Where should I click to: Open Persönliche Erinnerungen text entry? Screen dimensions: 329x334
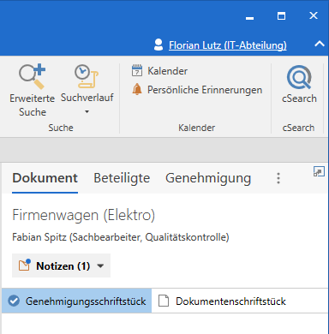pos(205,90)
